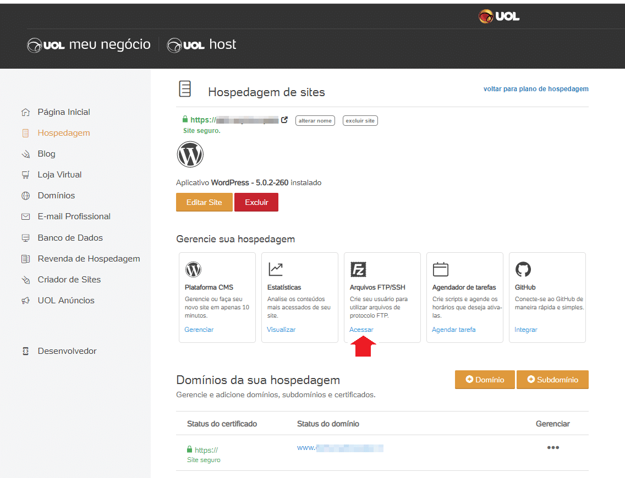Viewport: 625px width, 478px height.
Task: Click the orange Domínio add button
Action: [485, 380]
